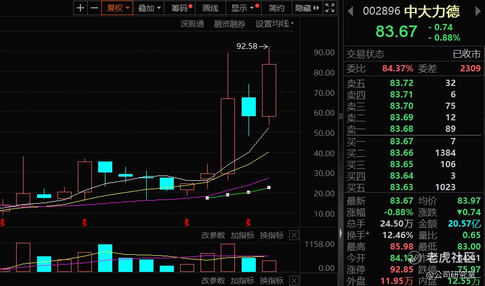Click 买五 price 83.63

401,187
